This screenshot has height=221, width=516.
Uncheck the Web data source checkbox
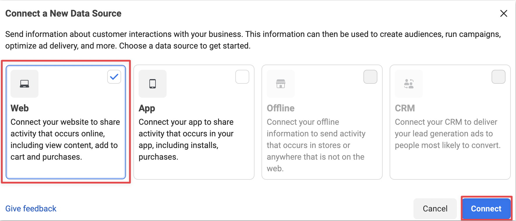point(114,77)
